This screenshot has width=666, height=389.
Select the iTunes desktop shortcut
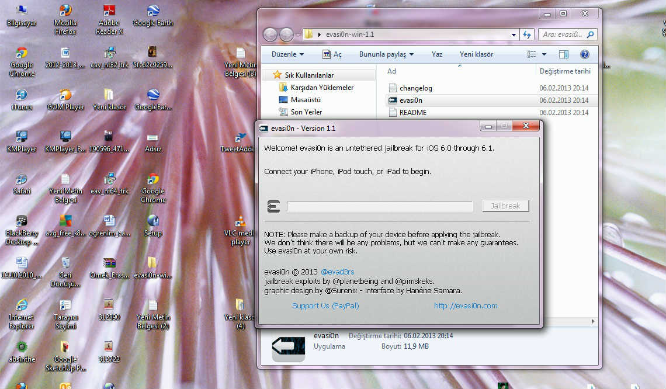coord(21,100)
